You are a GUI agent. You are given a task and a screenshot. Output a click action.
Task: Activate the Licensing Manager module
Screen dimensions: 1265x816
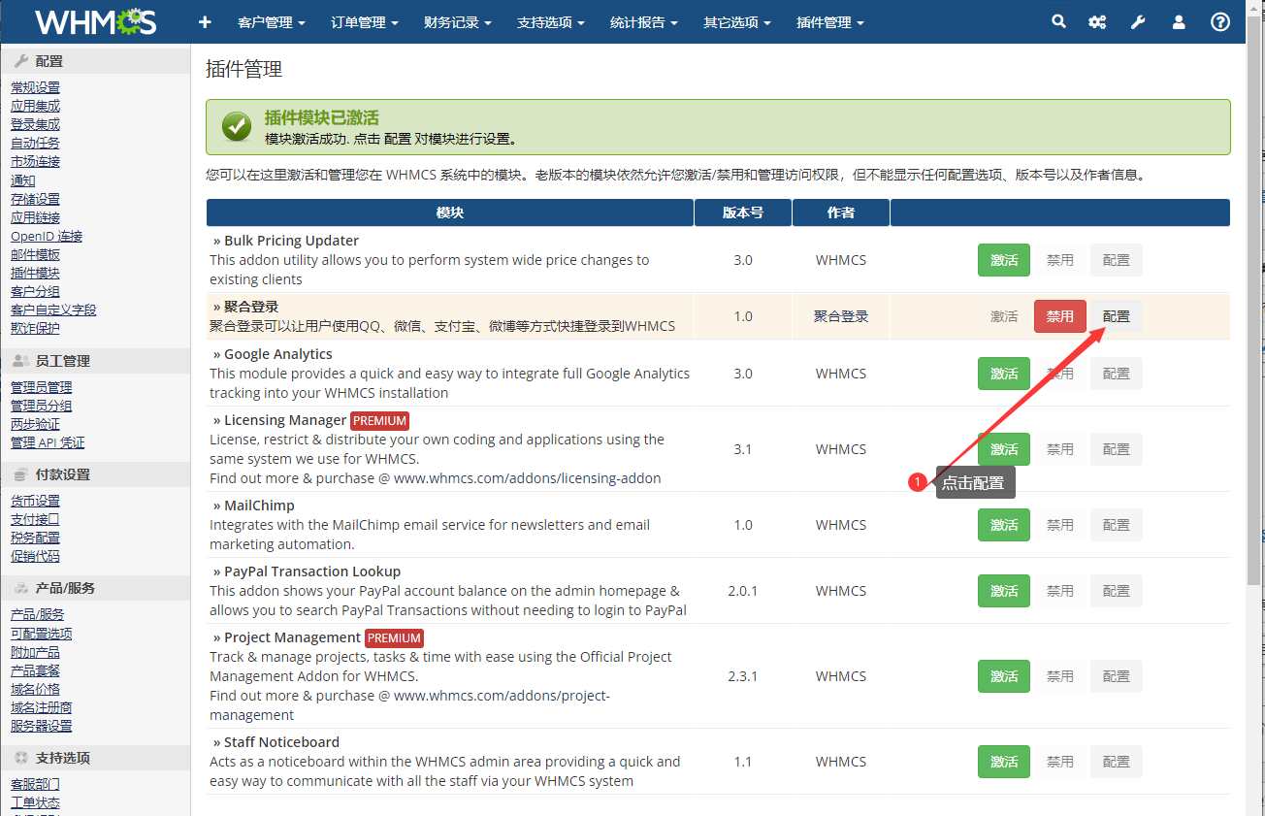coord(1004,449)
